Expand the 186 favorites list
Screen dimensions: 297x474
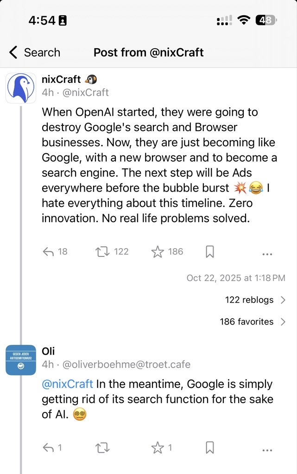(253, 322)
